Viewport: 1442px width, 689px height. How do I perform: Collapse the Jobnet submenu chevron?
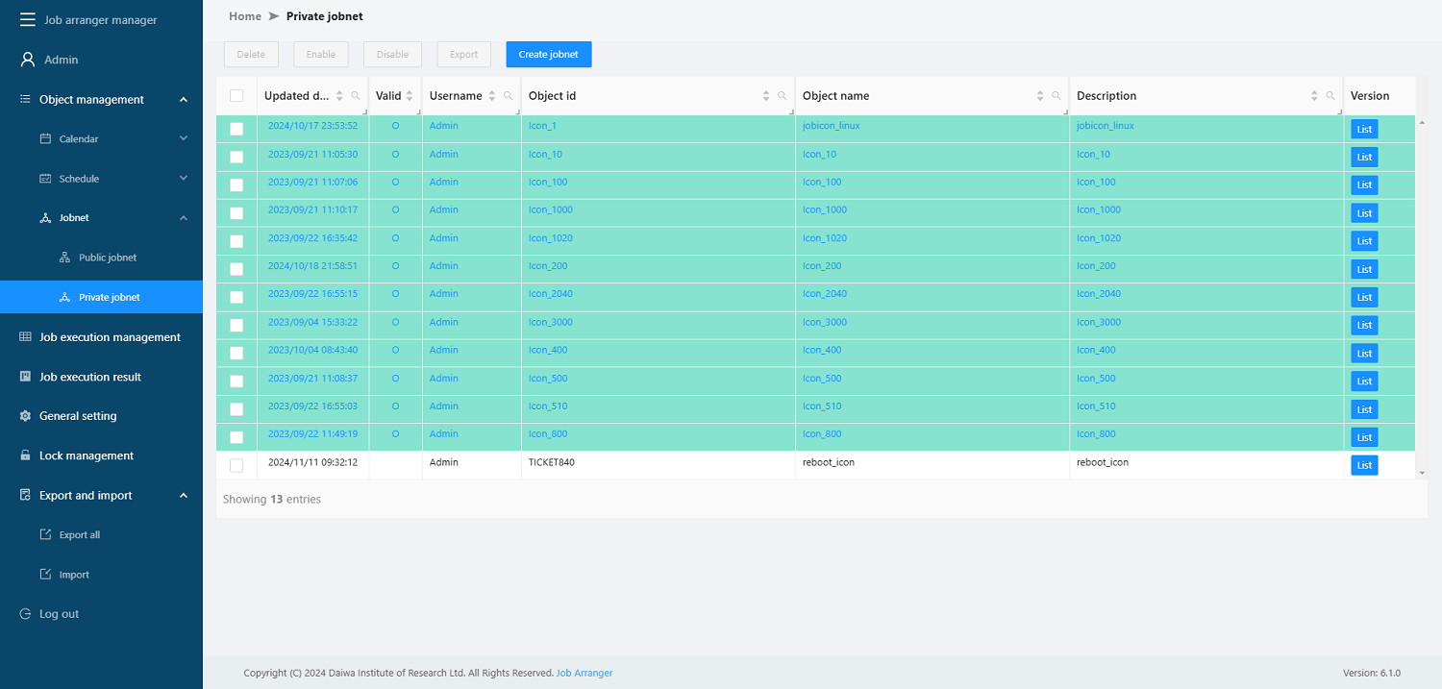(x=184, y=218)
